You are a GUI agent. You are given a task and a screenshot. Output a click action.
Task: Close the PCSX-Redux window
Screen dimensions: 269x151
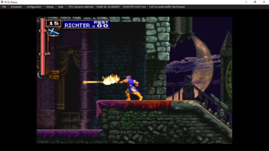(x=264, y=2)
